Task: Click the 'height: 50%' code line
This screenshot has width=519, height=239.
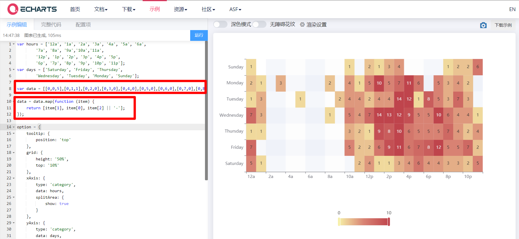Action: pos(52,159)
